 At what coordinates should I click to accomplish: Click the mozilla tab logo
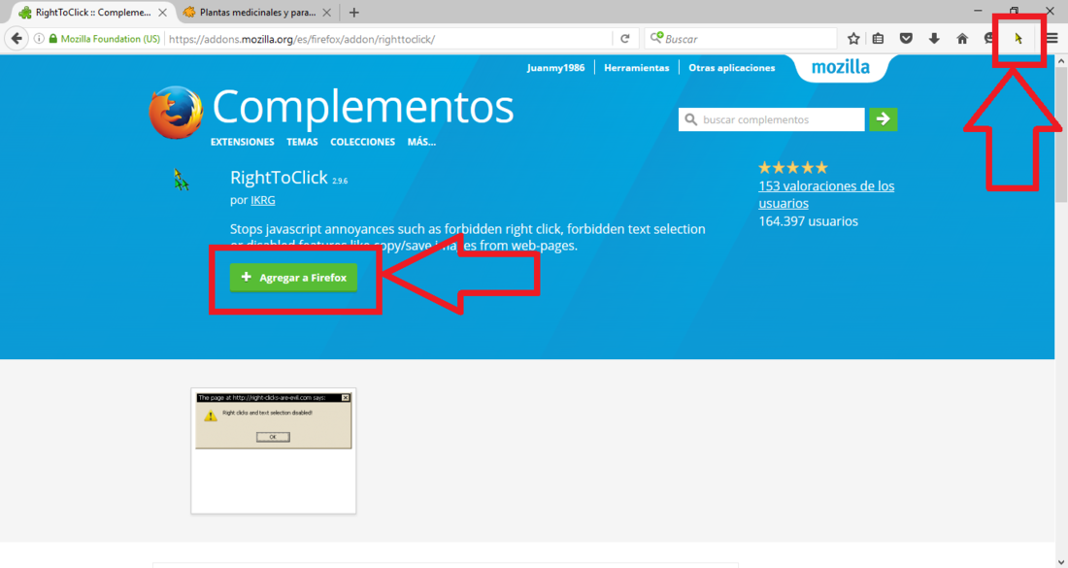pos(841,67)
